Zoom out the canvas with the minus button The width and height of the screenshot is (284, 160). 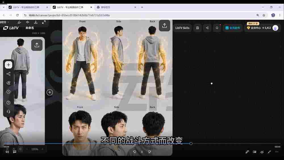point(27,149)
